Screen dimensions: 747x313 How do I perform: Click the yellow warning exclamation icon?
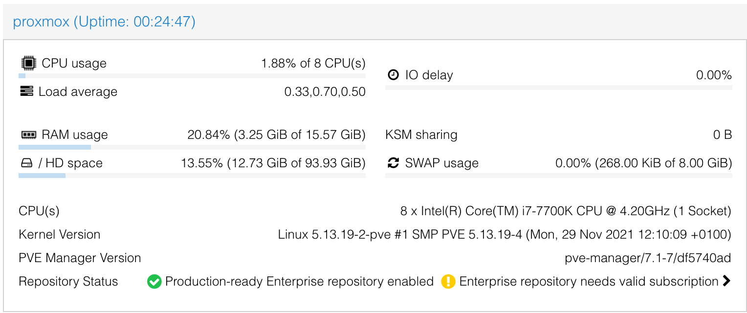(448, 282)
